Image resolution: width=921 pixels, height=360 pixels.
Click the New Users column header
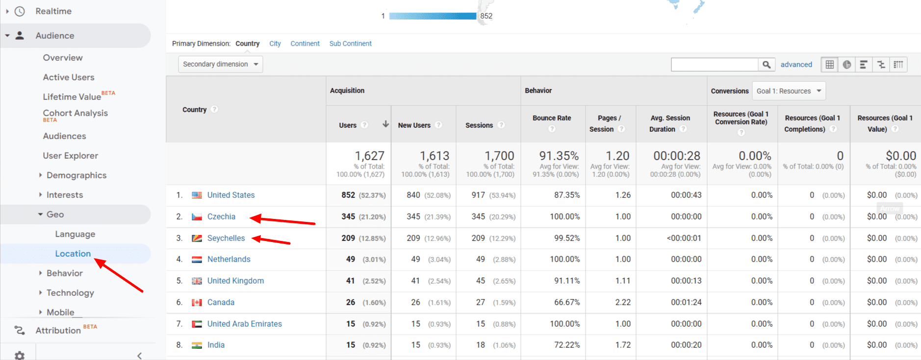414,125
